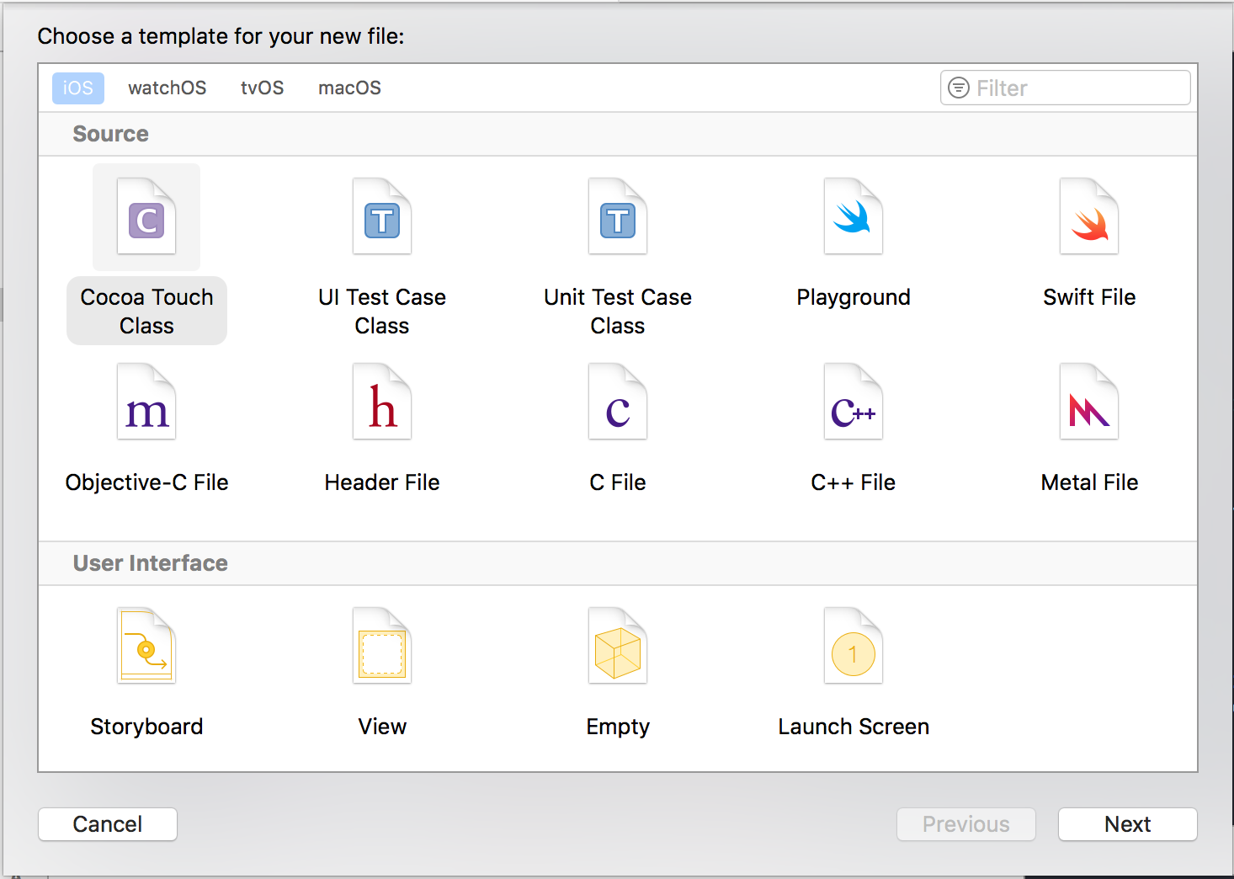This screenshot has width=1234, height=879.
Task: Click the "C File" label text
Action: 618,482
